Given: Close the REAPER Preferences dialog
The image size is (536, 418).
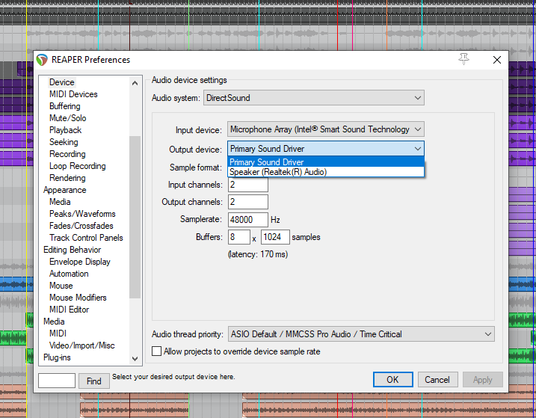Looking at the screenshot, I should (496, 60).
